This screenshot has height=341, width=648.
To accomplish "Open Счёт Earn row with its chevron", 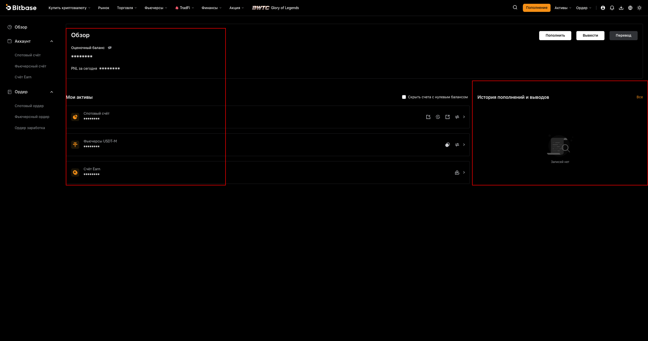I will [464, 173].
